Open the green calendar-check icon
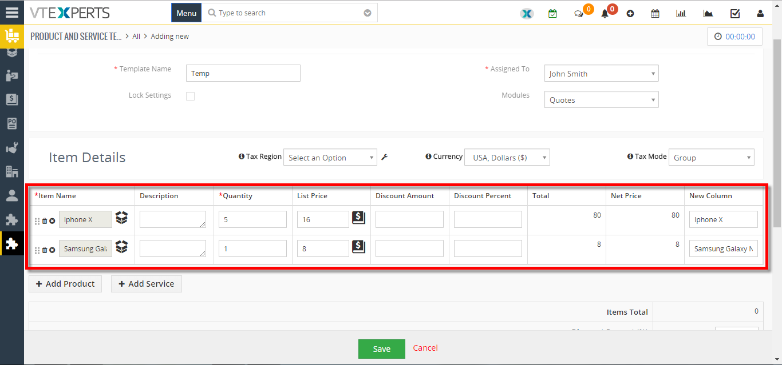The width and height of the screenshot is (782, 365). [x=552, y=13]
